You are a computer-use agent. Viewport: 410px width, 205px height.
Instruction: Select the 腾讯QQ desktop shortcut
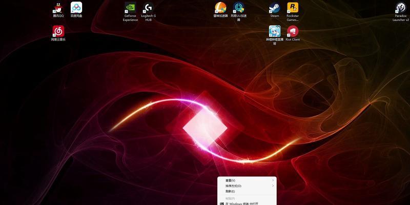58,10
